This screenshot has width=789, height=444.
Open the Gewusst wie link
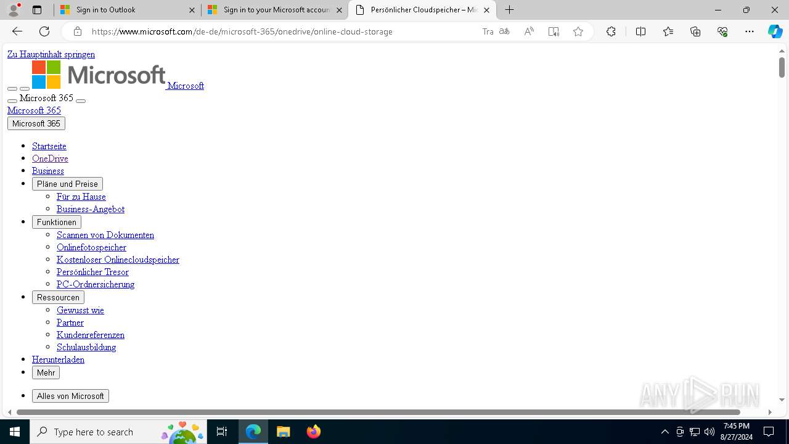point(80,310)
